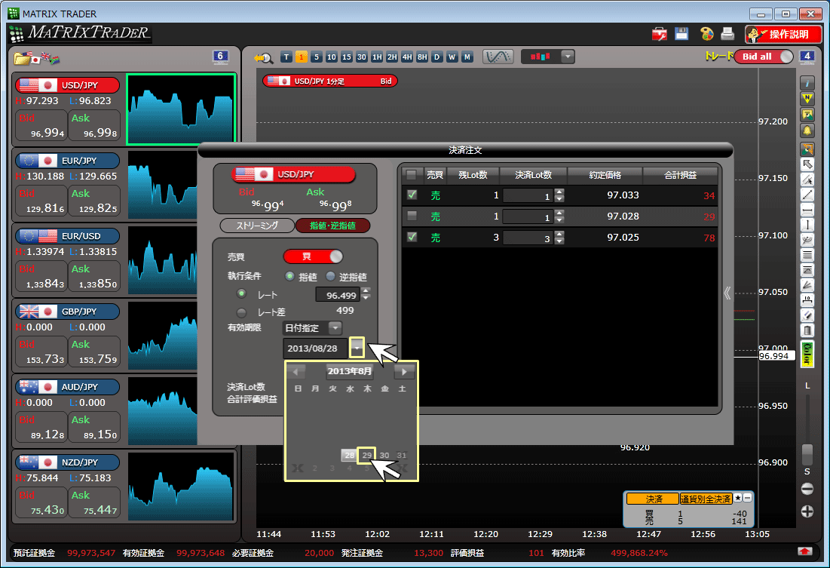Open the color palette icon

706,34
